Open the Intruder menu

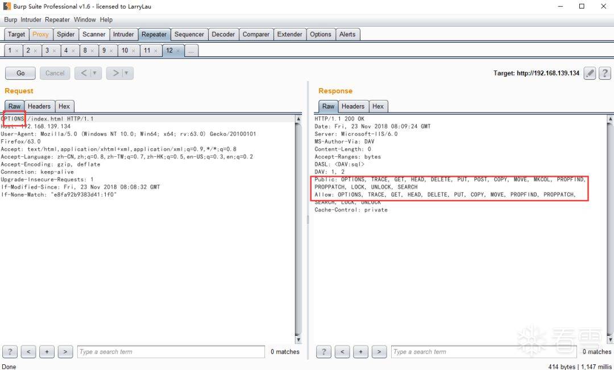31,19
